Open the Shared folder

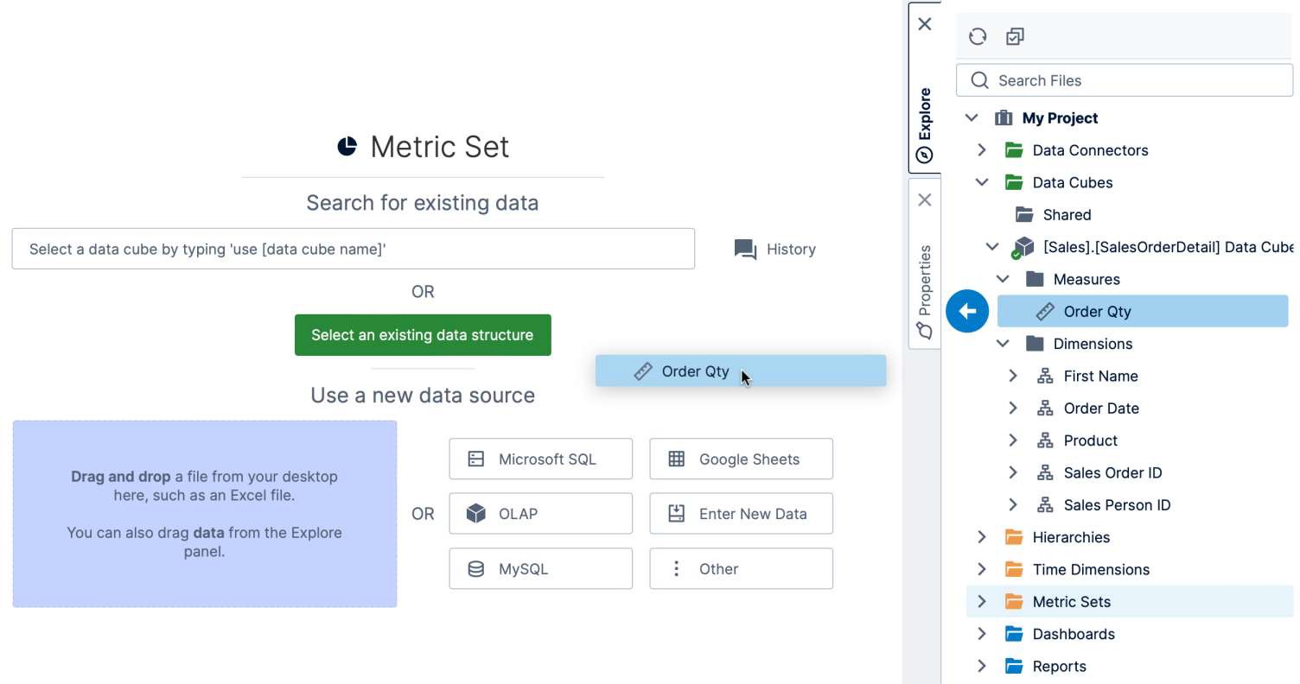[1067, 215]
